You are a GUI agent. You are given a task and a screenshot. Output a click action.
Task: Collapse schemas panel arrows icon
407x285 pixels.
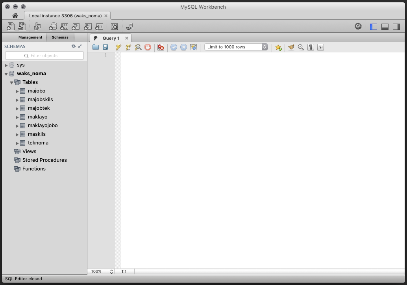(80, 46)
